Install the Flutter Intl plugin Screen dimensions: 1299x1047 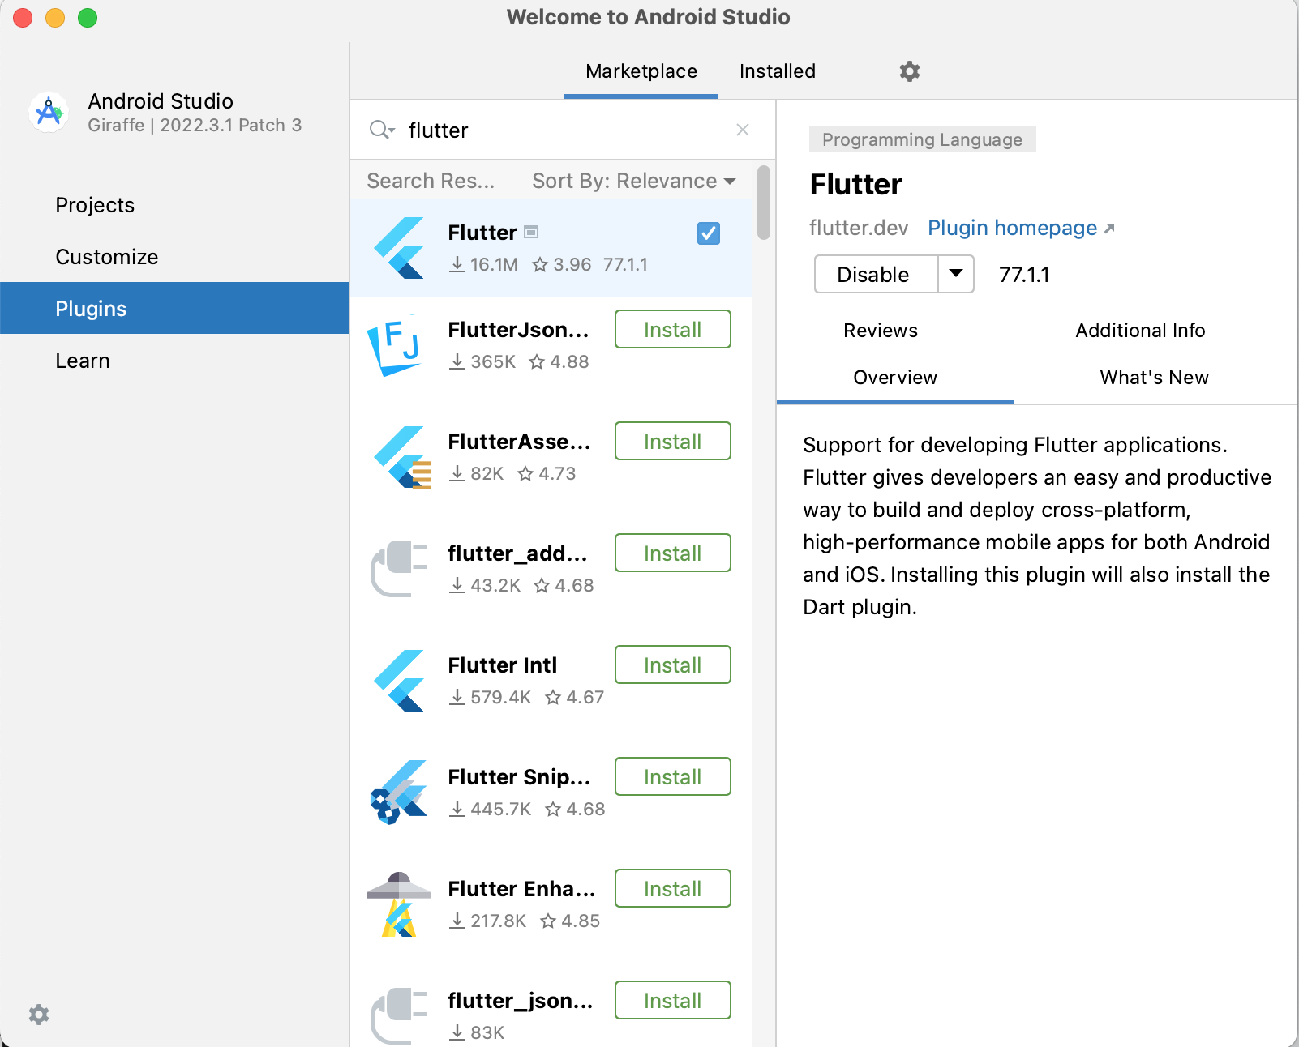click(x=673, y=665)
